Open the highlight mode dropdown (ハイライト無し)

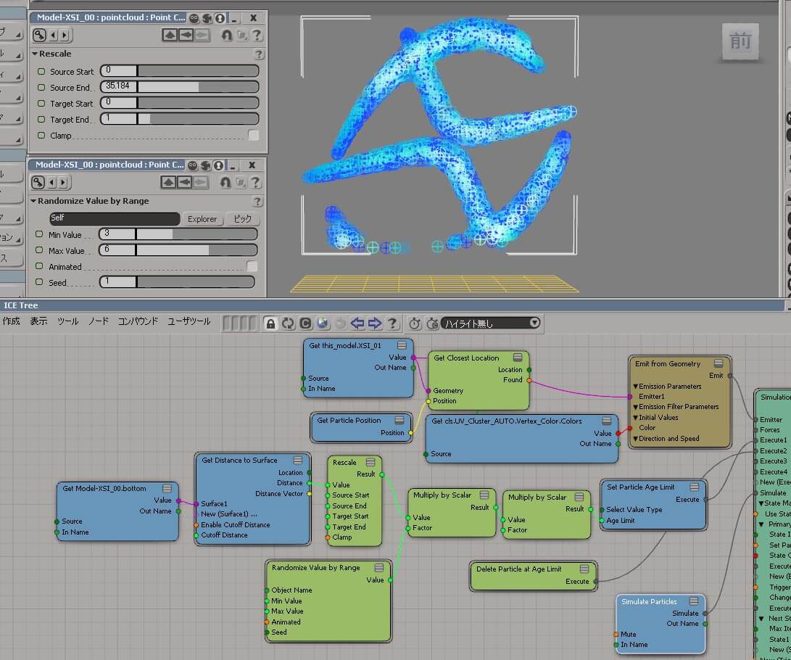coord(490,323)
